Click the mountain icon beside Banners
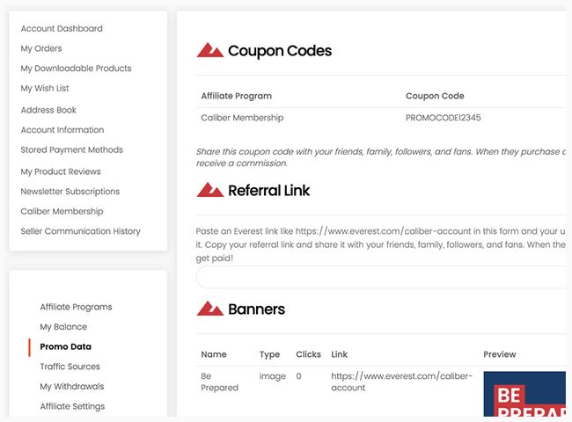The image size is (572, 422). point(210,309)
